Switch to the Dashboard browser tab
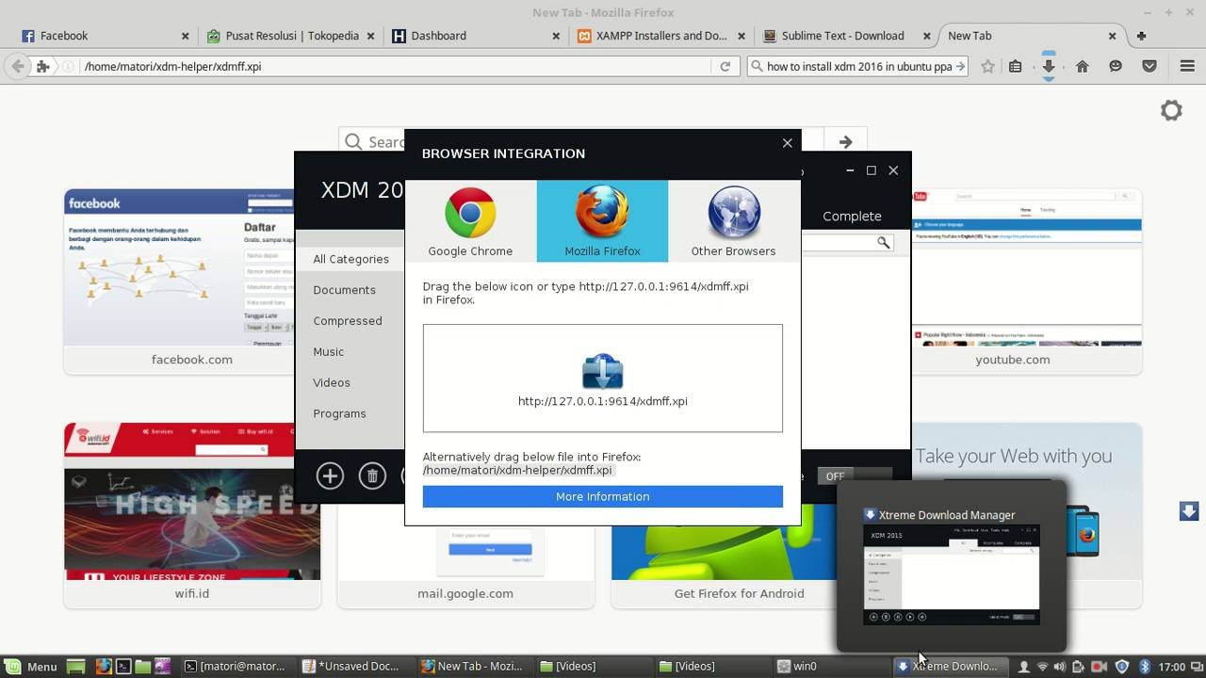This screenshot has width=1206, height=678. 477,36
